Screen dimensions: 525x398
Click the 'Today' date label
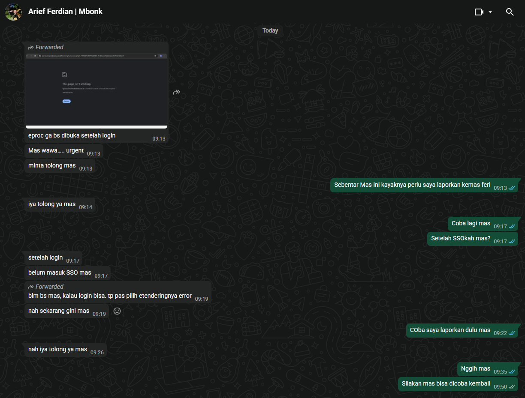coord(270,30)
